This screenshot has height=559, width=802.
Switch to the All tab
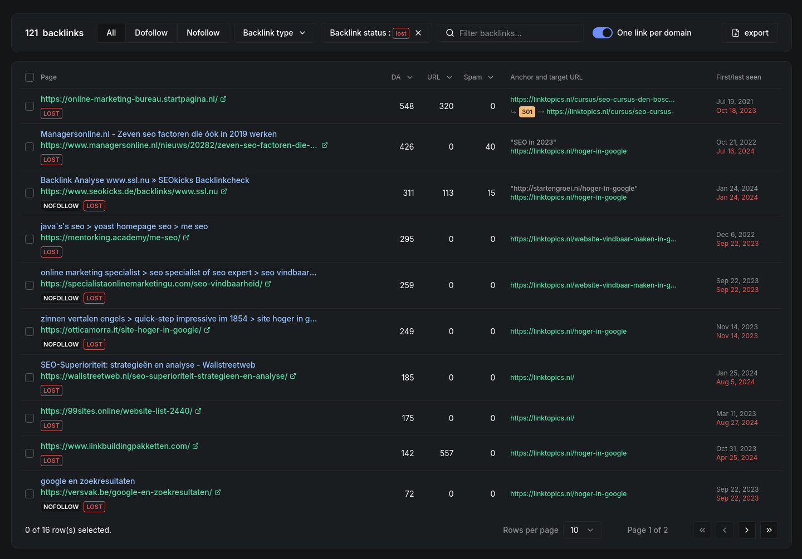pos(111,33)
